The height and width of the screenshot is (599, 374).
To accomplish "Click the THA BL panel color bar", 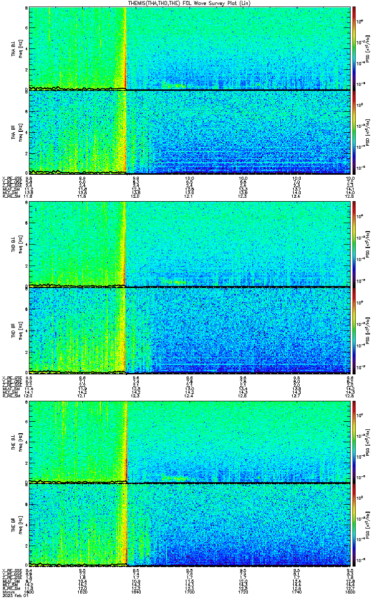I will pyautogui.click(x=354, y=48).
